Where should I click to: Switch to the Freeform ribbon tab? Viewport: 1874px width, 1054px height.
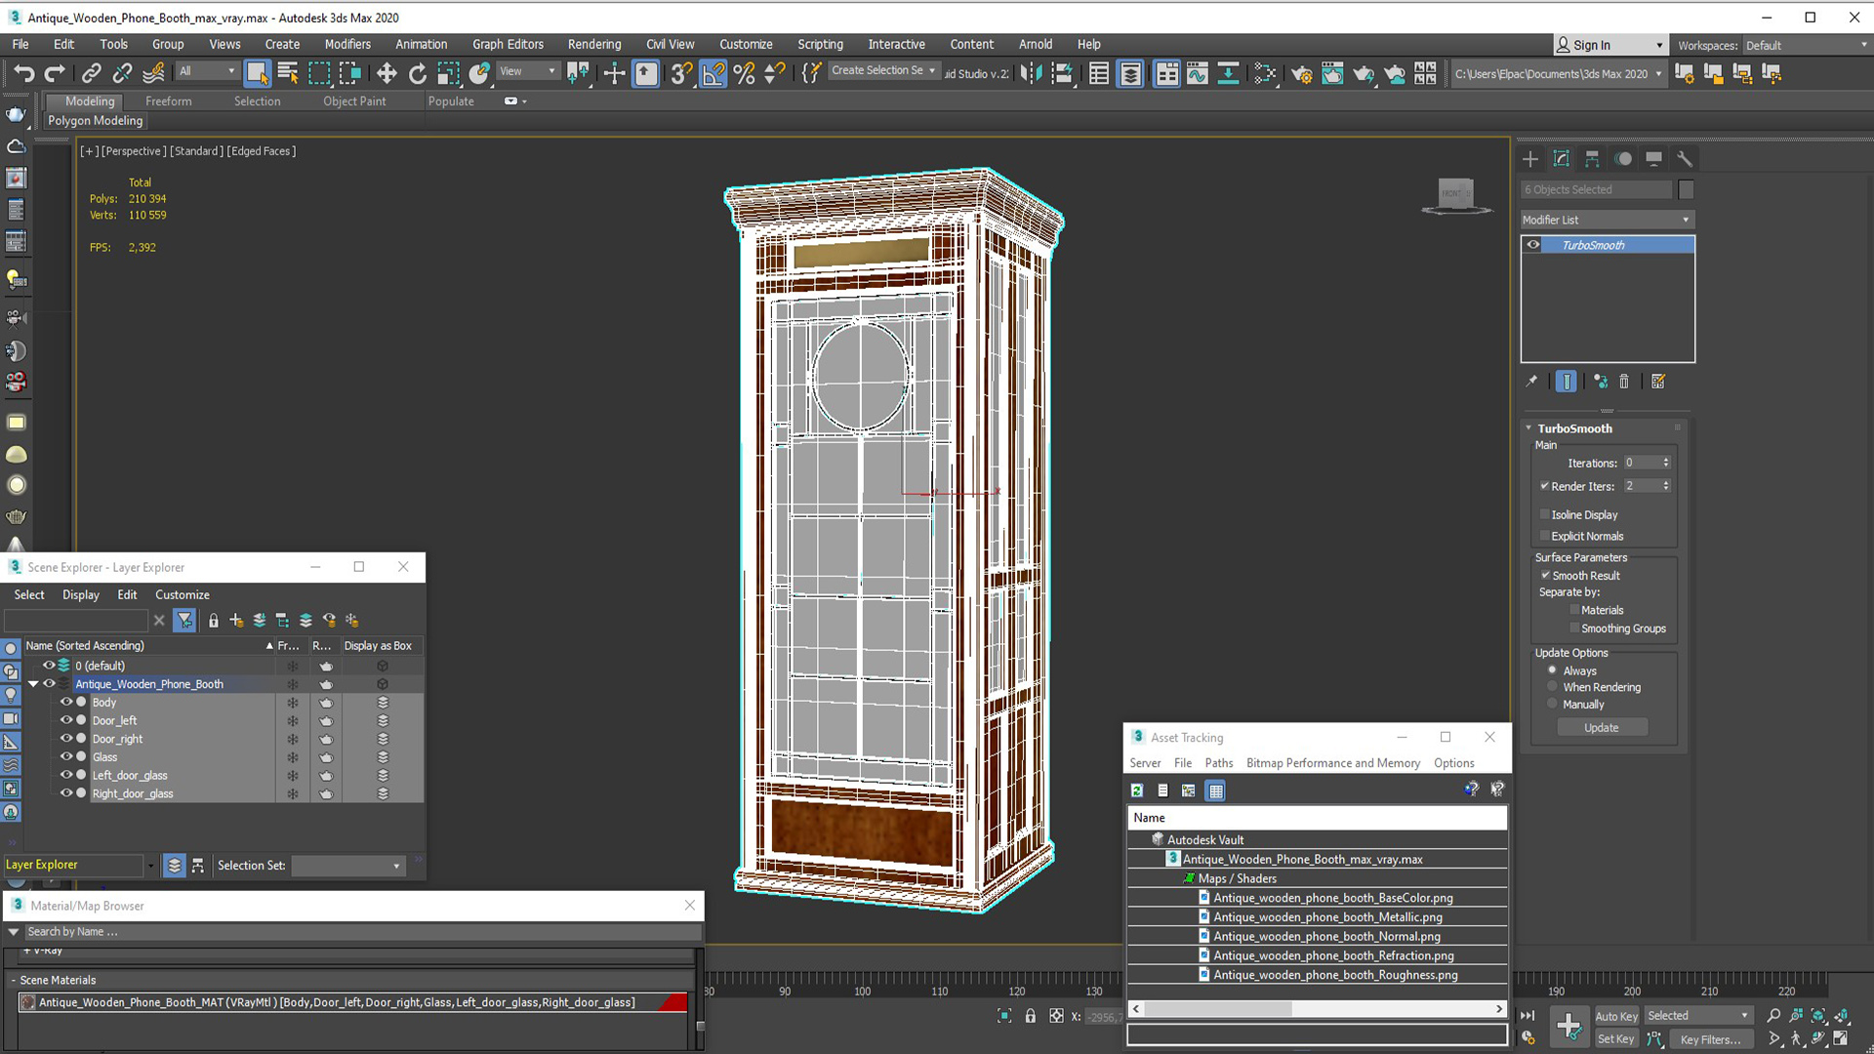[169, 101]
